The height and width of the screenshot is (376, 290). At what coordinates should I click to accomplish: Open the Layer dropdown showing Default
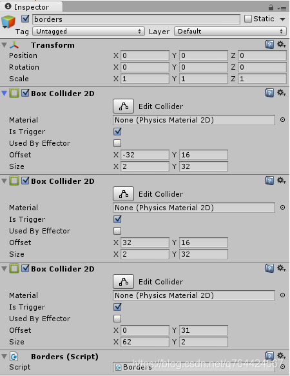pos(230,32)
